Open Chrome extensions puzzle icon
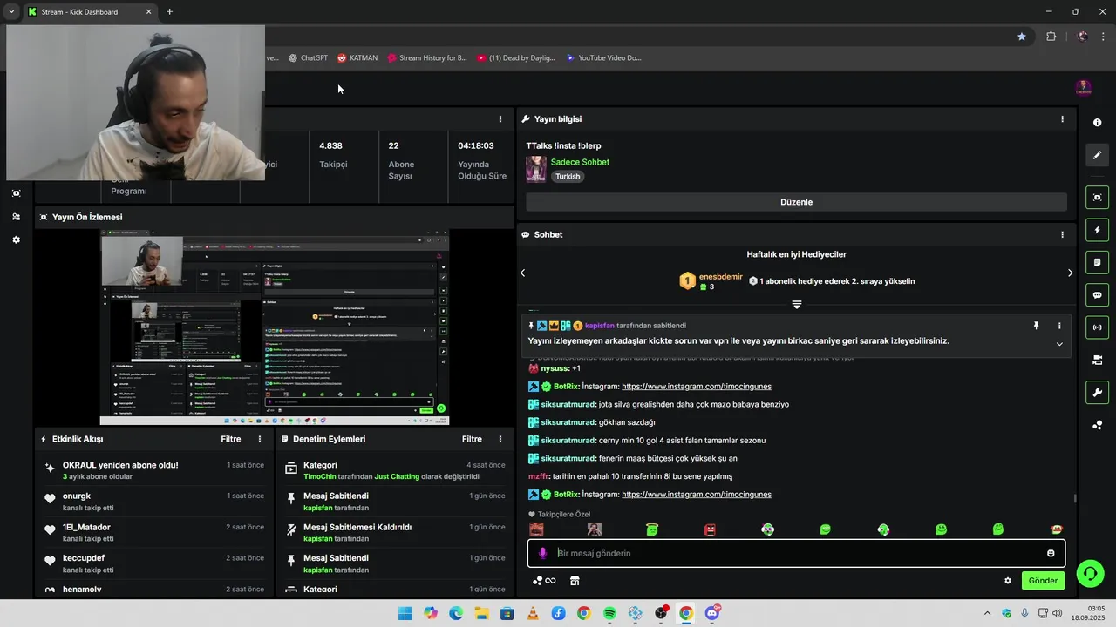1116x627 pixels. [1051, 37]
